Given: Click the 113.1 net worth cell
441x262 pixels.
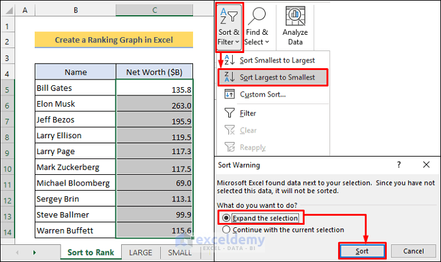Looking at the screenshot, I should click(x=155, y=199).
